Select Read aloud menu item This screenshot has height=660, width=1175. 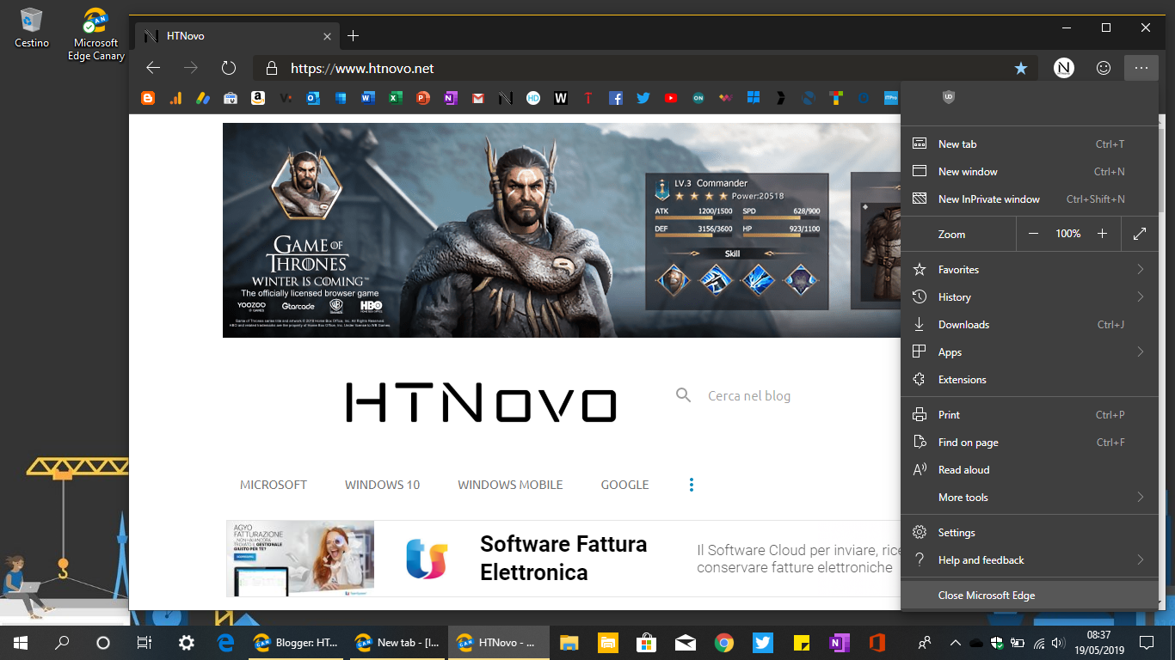pyautogui.click(x=1029, y=470)
